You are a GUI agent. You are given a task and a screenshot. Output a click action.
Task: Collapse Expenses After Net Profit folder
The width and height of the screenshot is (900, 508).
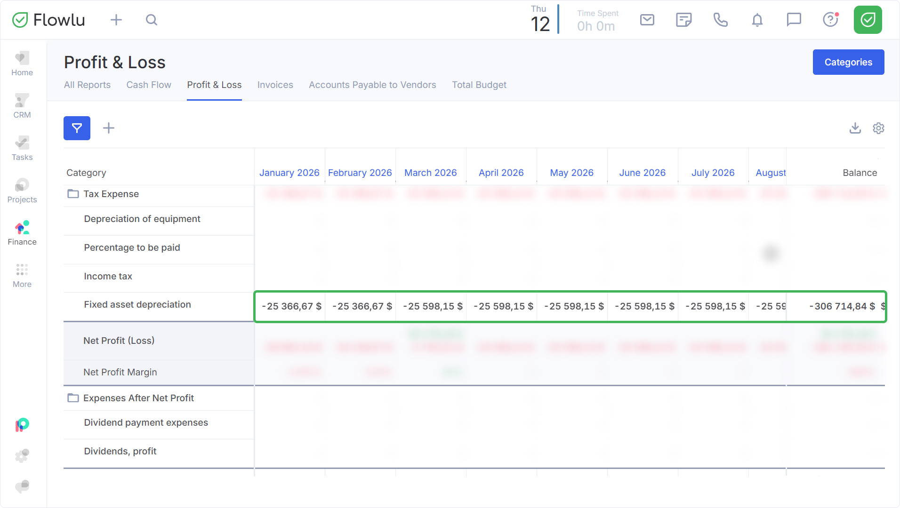(73, 398)
